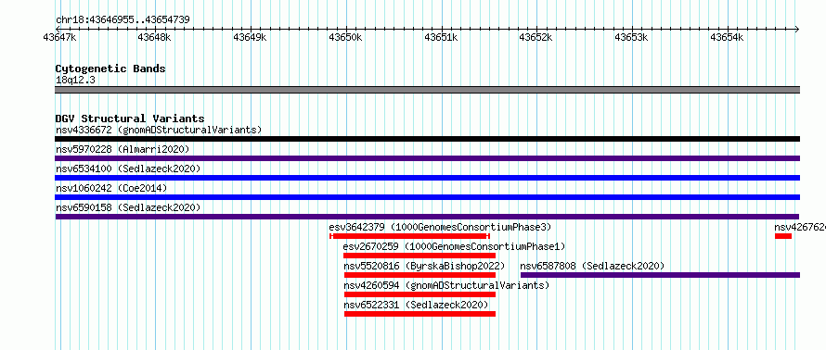The image size is (826, 350).
Task: Click the blue nsv6534100 variant bar
Action: tap(427, 178)
